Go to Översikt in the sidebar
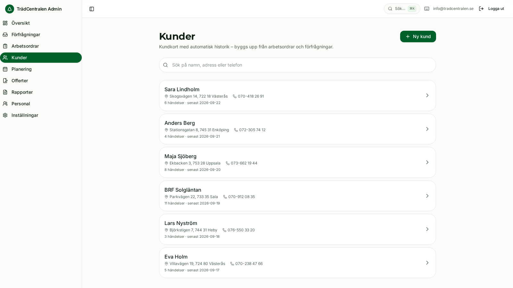Screen dimensions: 513x288 pyautogui.click(x=41, y=23)
